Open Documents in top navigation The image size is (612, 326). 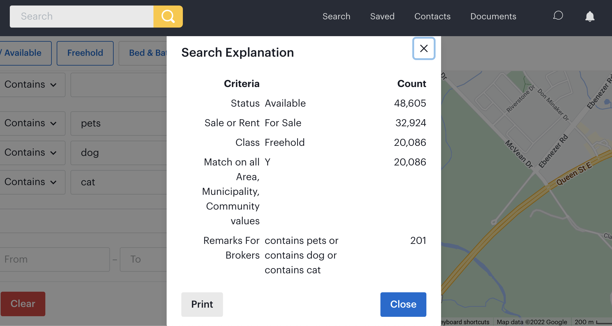pyautogui.click(x=493, y=17)
